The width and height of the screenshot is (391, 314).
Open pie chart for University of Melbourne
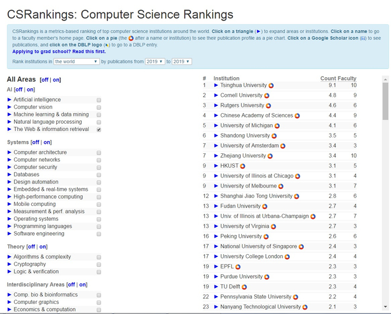[x=281, y=186]
